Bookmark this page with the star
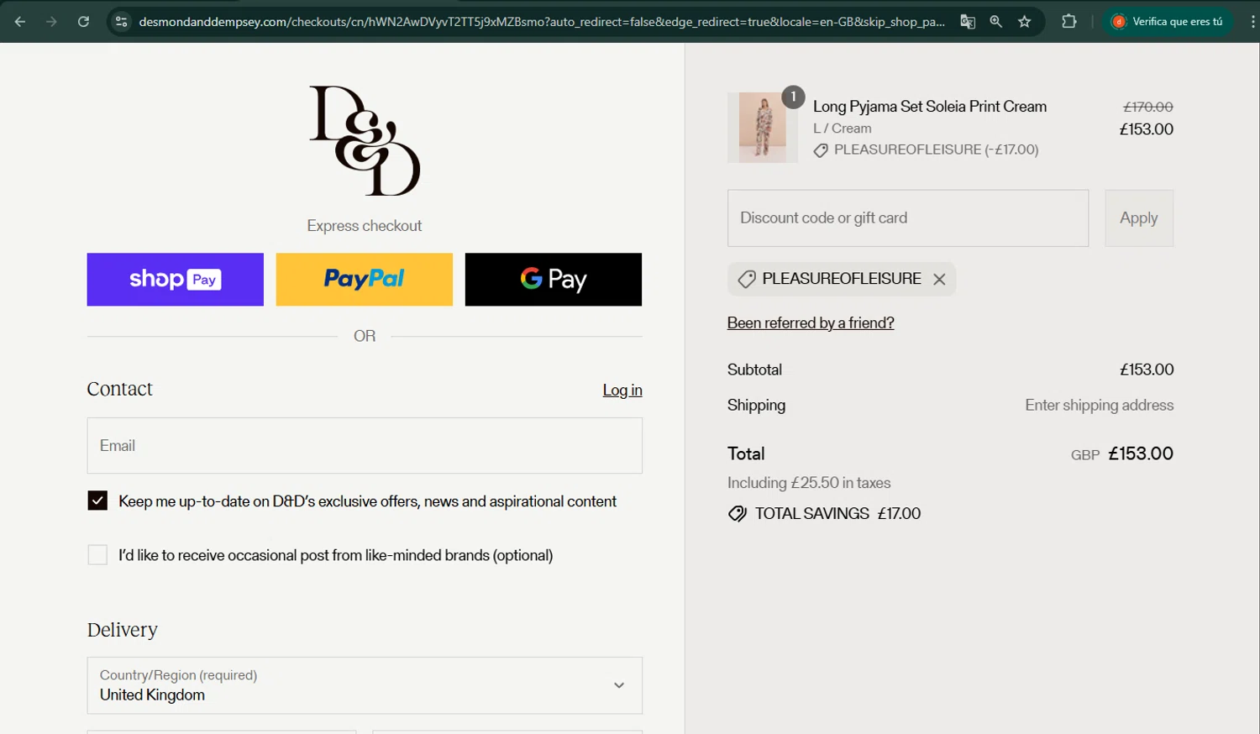Image resolution: width=1260 pixels, height=734 pixels. coord(1025,22)
